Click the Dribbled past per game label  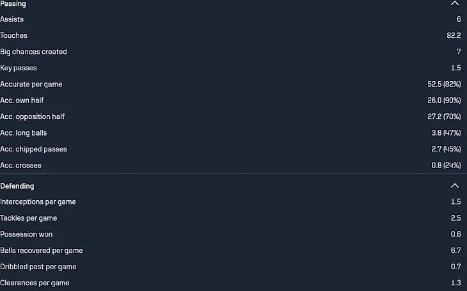[x=38, y=267]
